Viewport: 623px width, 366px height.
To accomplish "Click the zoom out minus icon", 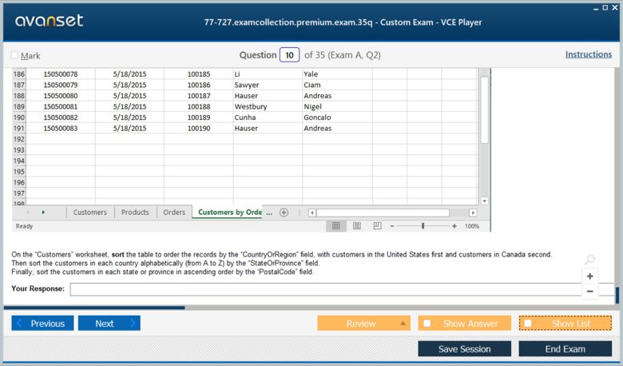I will (590, 292).
